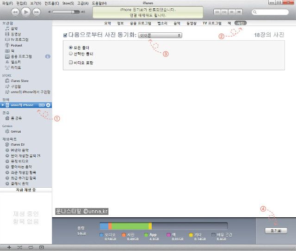Open 많이 재생한 음악 25 playlist
The height and width of the screenshot is (251, 296).
(26, 156)
